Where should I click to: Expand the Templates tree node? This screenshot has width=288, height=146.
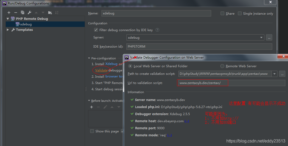click(8, 30)
